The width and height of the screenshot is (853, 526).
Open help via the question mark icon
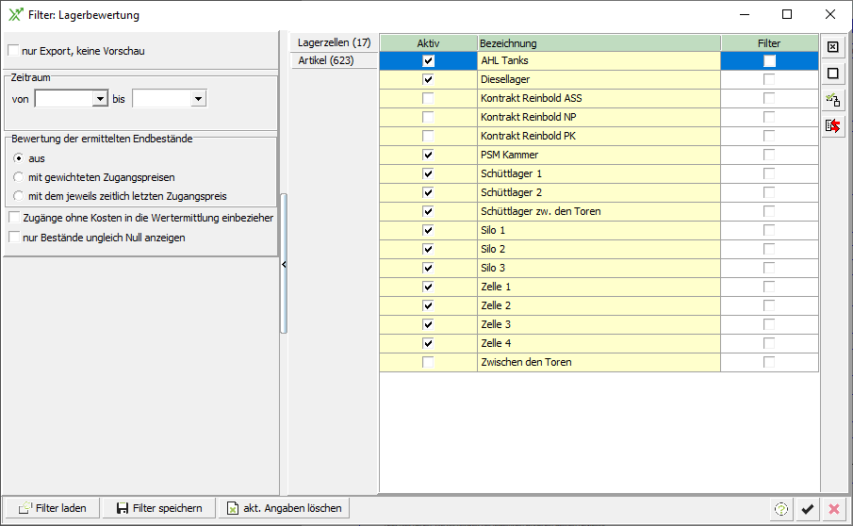(x=780, y=509)
